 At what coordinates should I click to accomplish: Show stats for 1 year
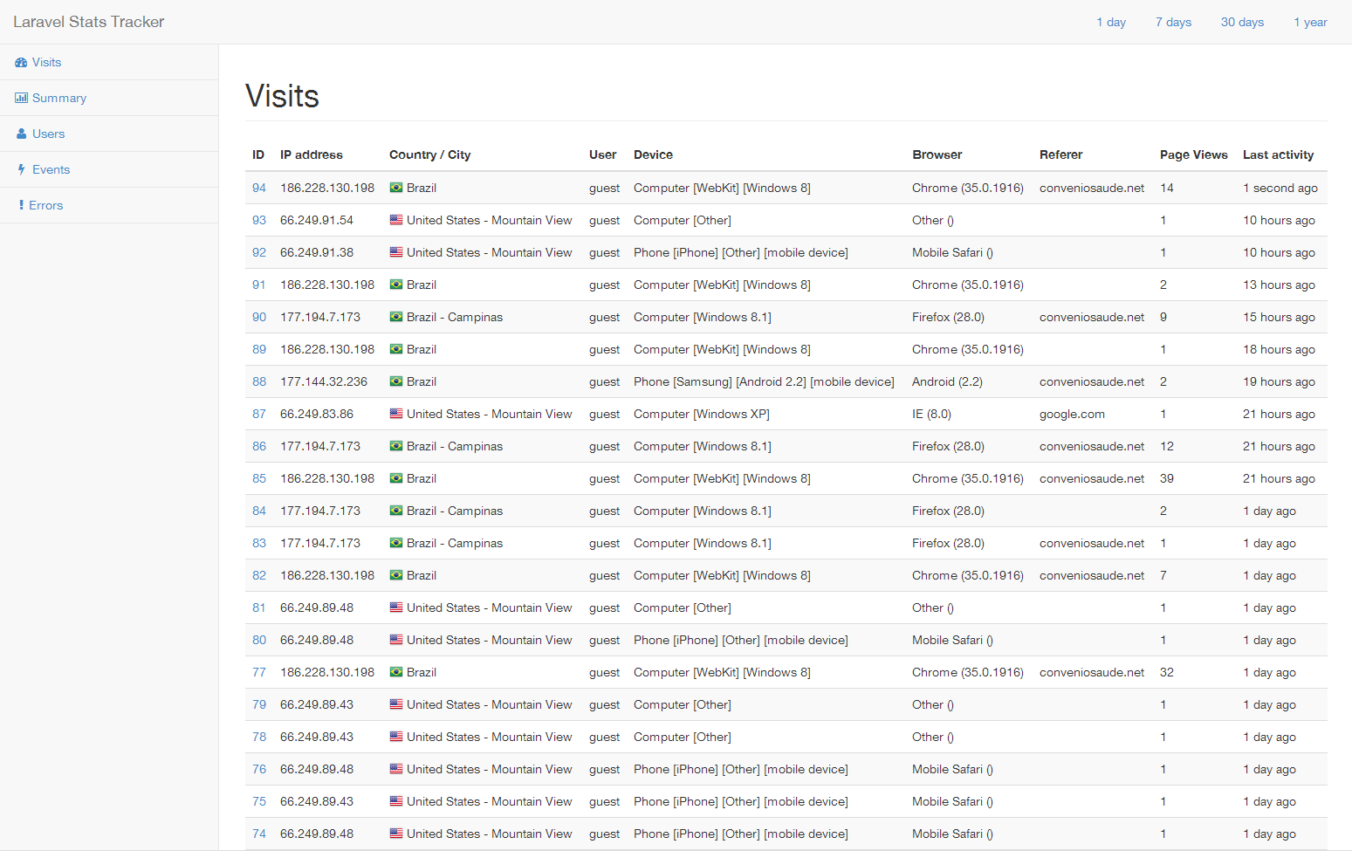coord(1310,23)
